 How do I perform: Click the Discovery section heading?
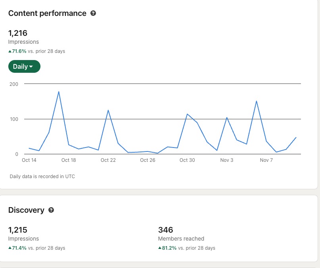pos(26,210)
